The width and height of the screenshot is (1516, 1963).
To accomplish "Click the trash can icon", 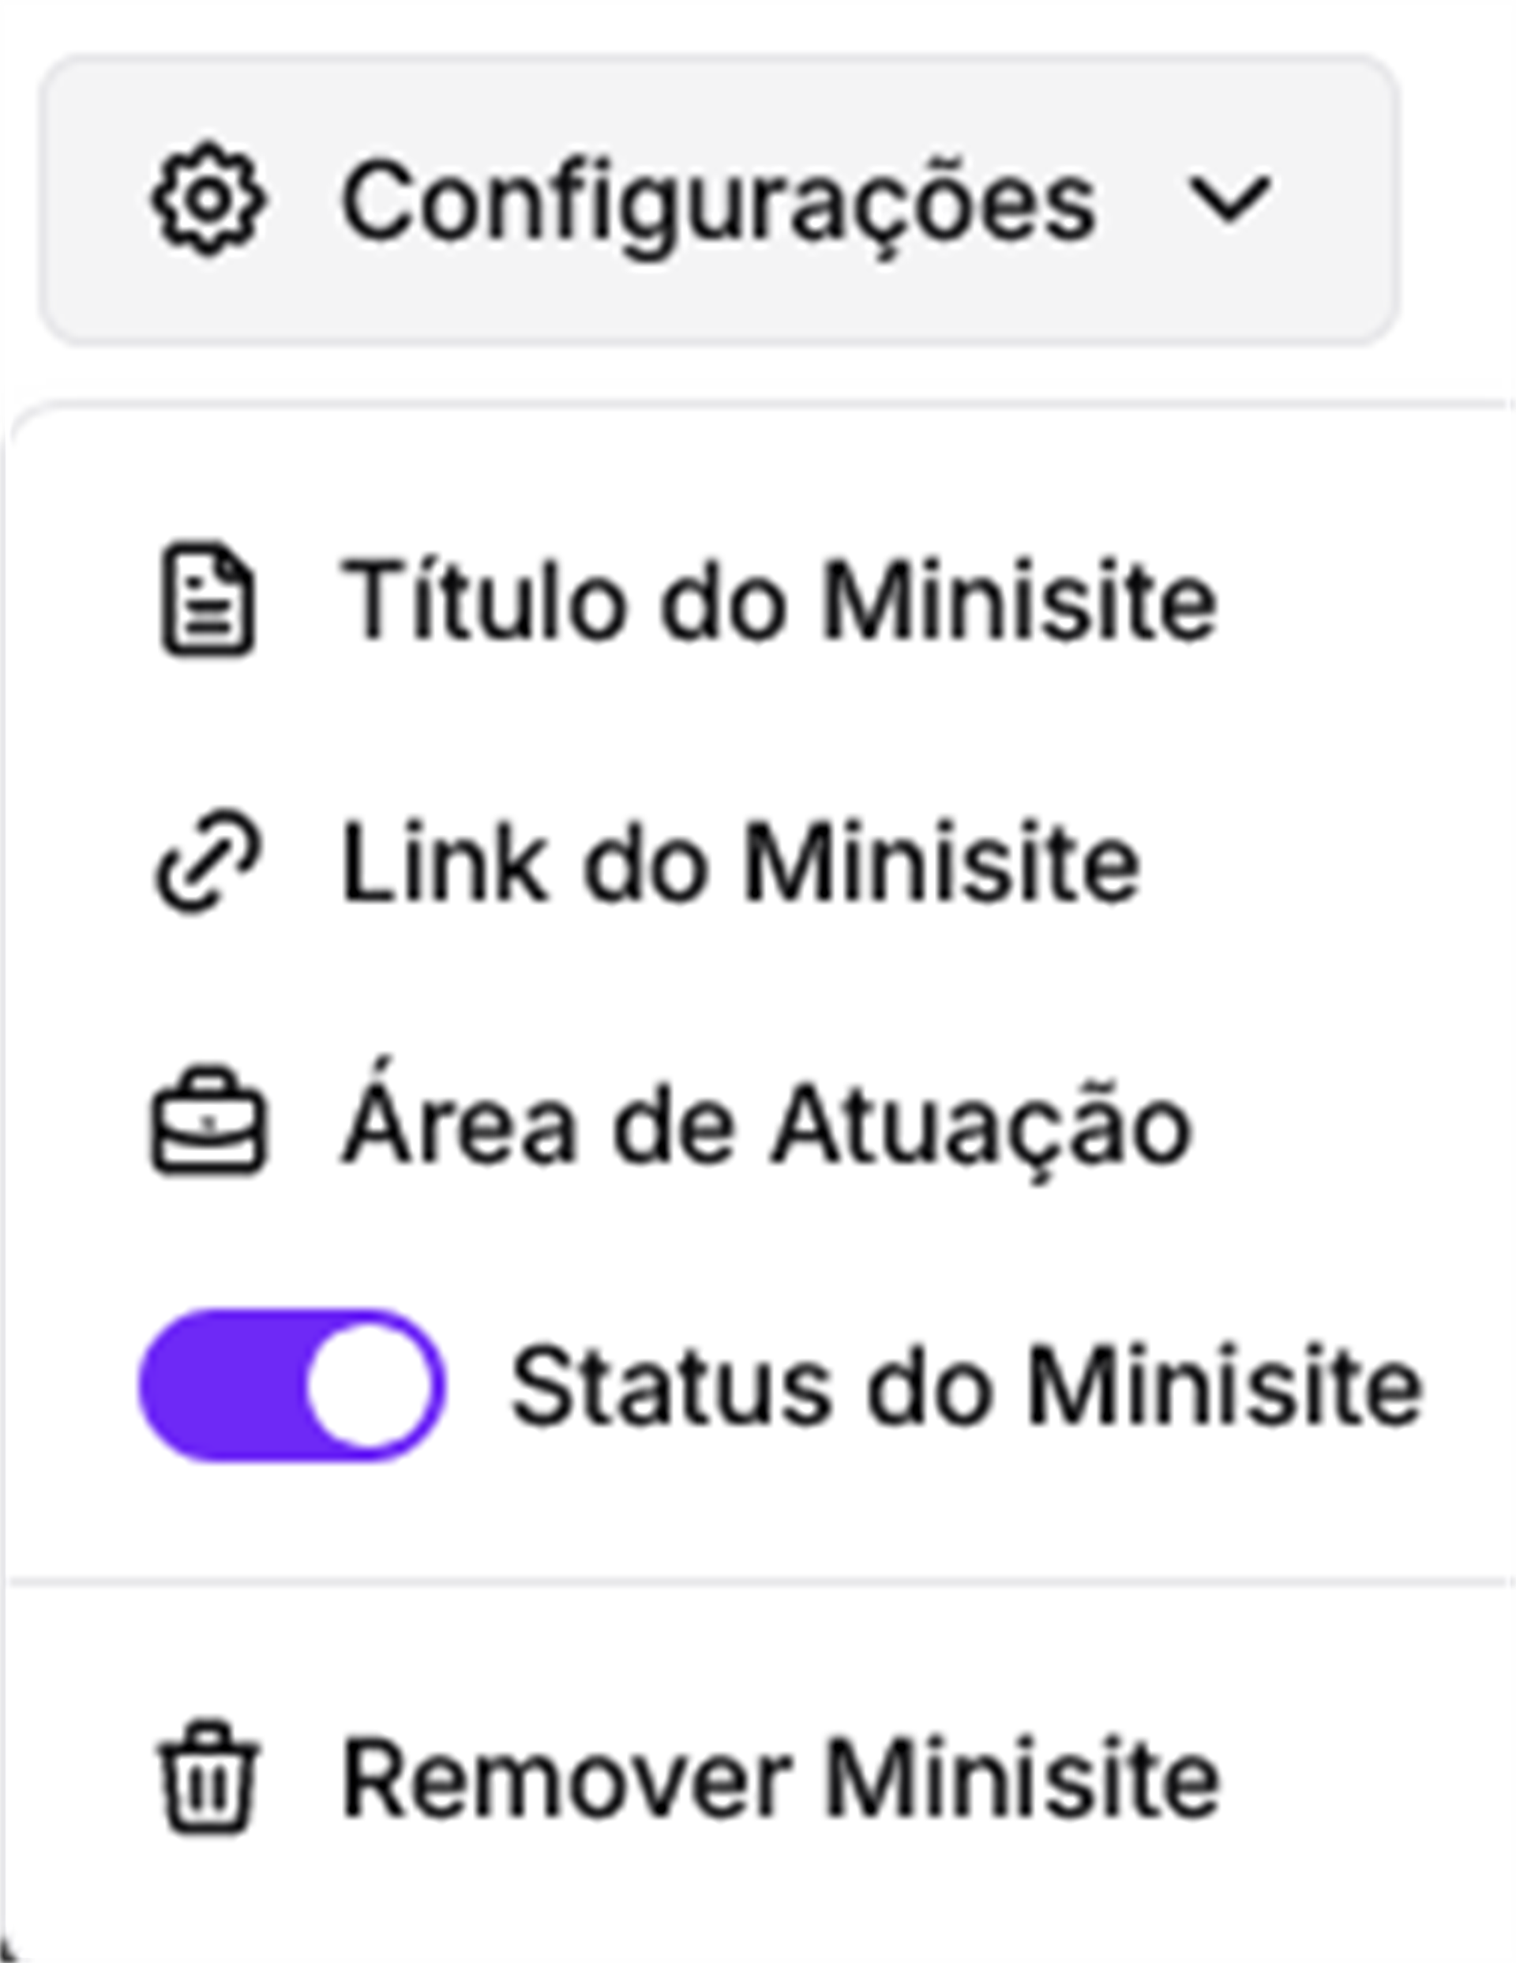I will click(x=208, y=1779).
